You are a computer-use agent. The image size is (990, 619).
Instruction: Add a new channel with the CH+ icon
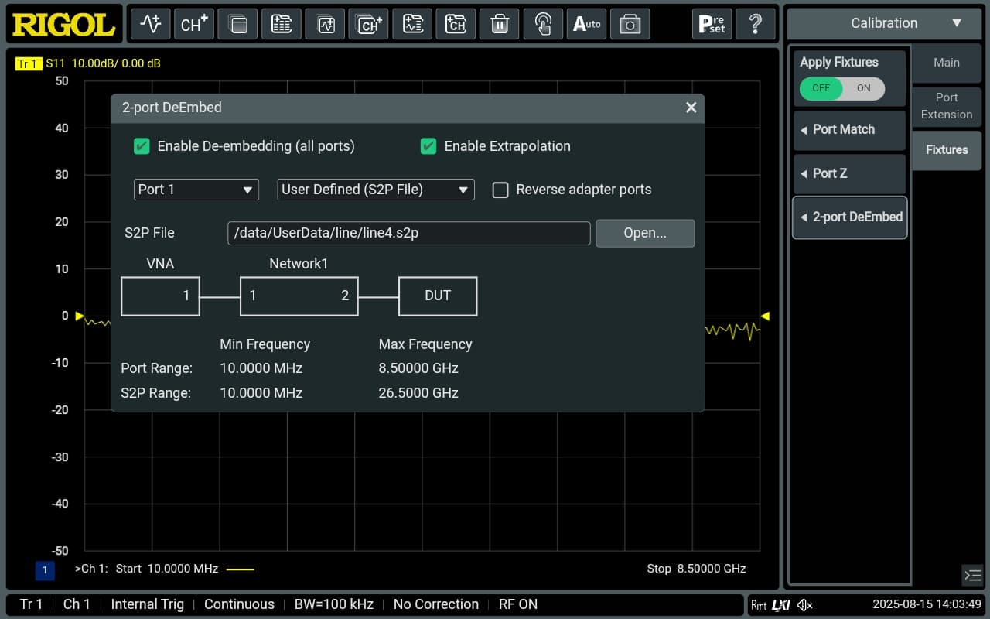pyautogui.click(x=194, y=24)
